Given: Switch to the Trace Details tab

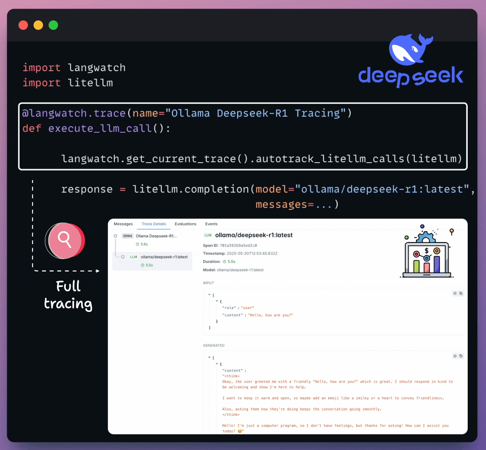Looking at the screenshot, I should [x=154, y=224].
